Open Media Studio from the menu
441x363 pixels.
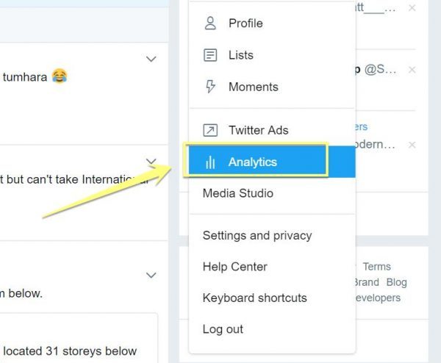click(272, 193)
